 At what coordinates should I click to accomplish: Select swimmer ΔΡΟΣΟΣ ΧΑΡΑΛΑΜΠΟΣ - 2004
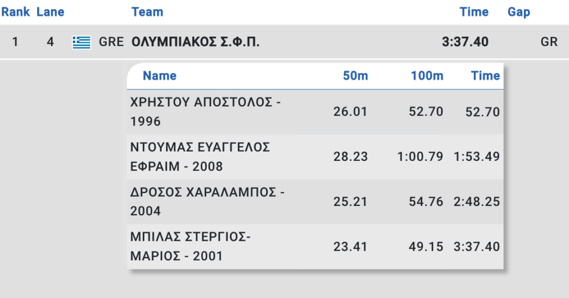coord(207,201)
